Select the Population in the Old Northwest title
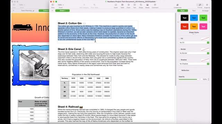Viewport: 222px width, 124px height. point(86,74)
